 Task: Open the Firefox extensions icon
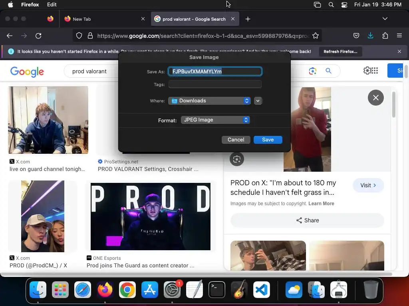click(x=385, y=35)
